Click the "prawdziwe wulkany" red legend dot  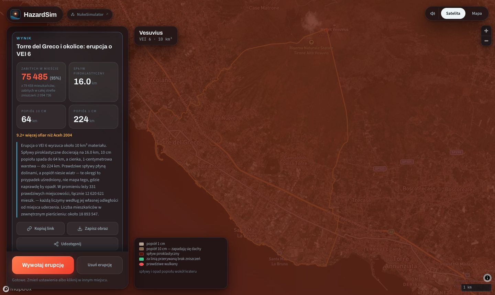coord(141,264)
